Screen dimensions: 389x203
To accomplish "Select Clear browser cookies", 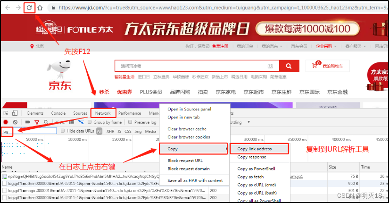I will 189,137.
